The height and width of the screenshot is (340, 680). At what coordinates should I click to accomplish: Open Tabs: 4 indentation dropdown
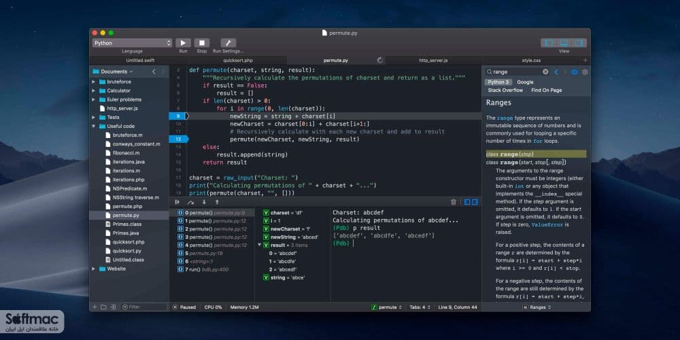point(420,307)
